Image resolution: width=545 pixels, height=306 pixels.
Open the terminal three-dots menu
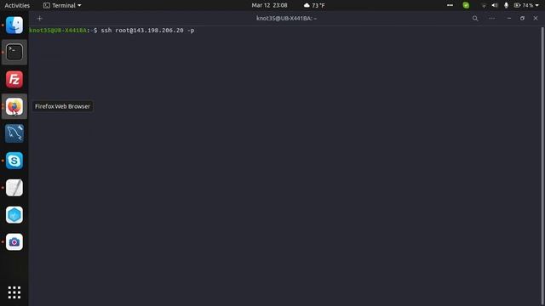492,19
